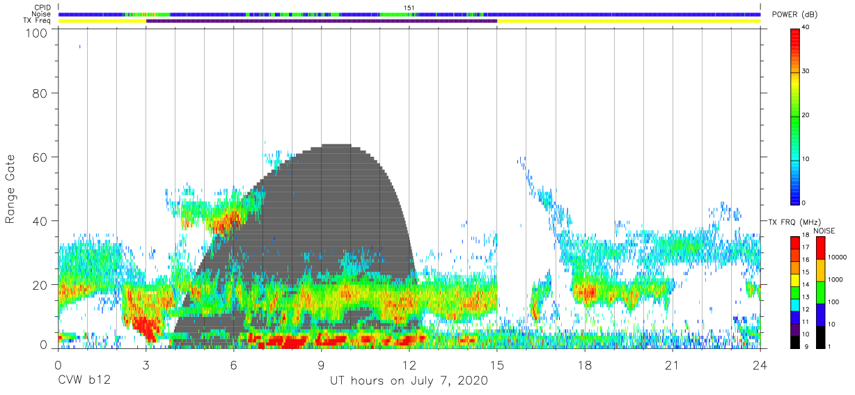Click x-axis tick label '9'
The height and width of the screenshot is (395, 855).
click(321, 365)
